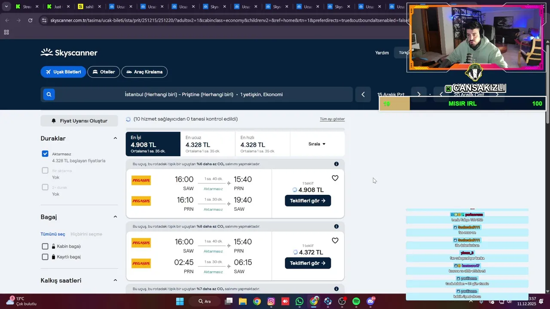Open browser tab search dropdown
Viewport: 550px width, 309px height.
[6, 7]
